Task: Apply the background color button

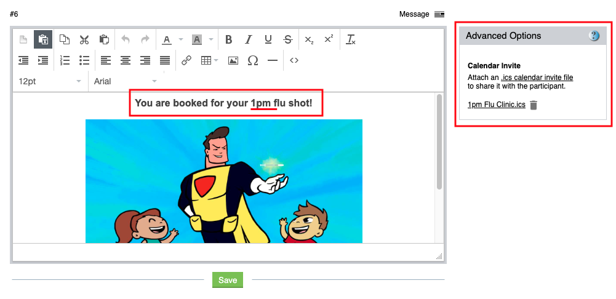Action: (197, 40)
